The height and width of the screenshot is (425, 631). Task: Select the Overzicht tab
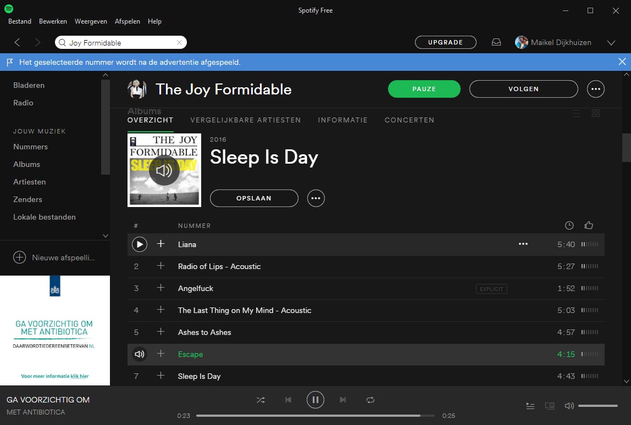point(150,120)
